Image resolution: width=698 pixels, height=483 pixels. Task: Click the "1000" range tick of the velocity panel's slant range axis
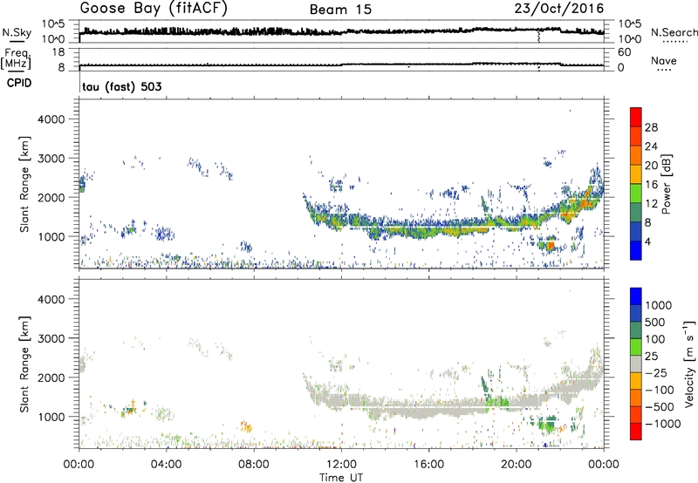(x=51, y=417)
